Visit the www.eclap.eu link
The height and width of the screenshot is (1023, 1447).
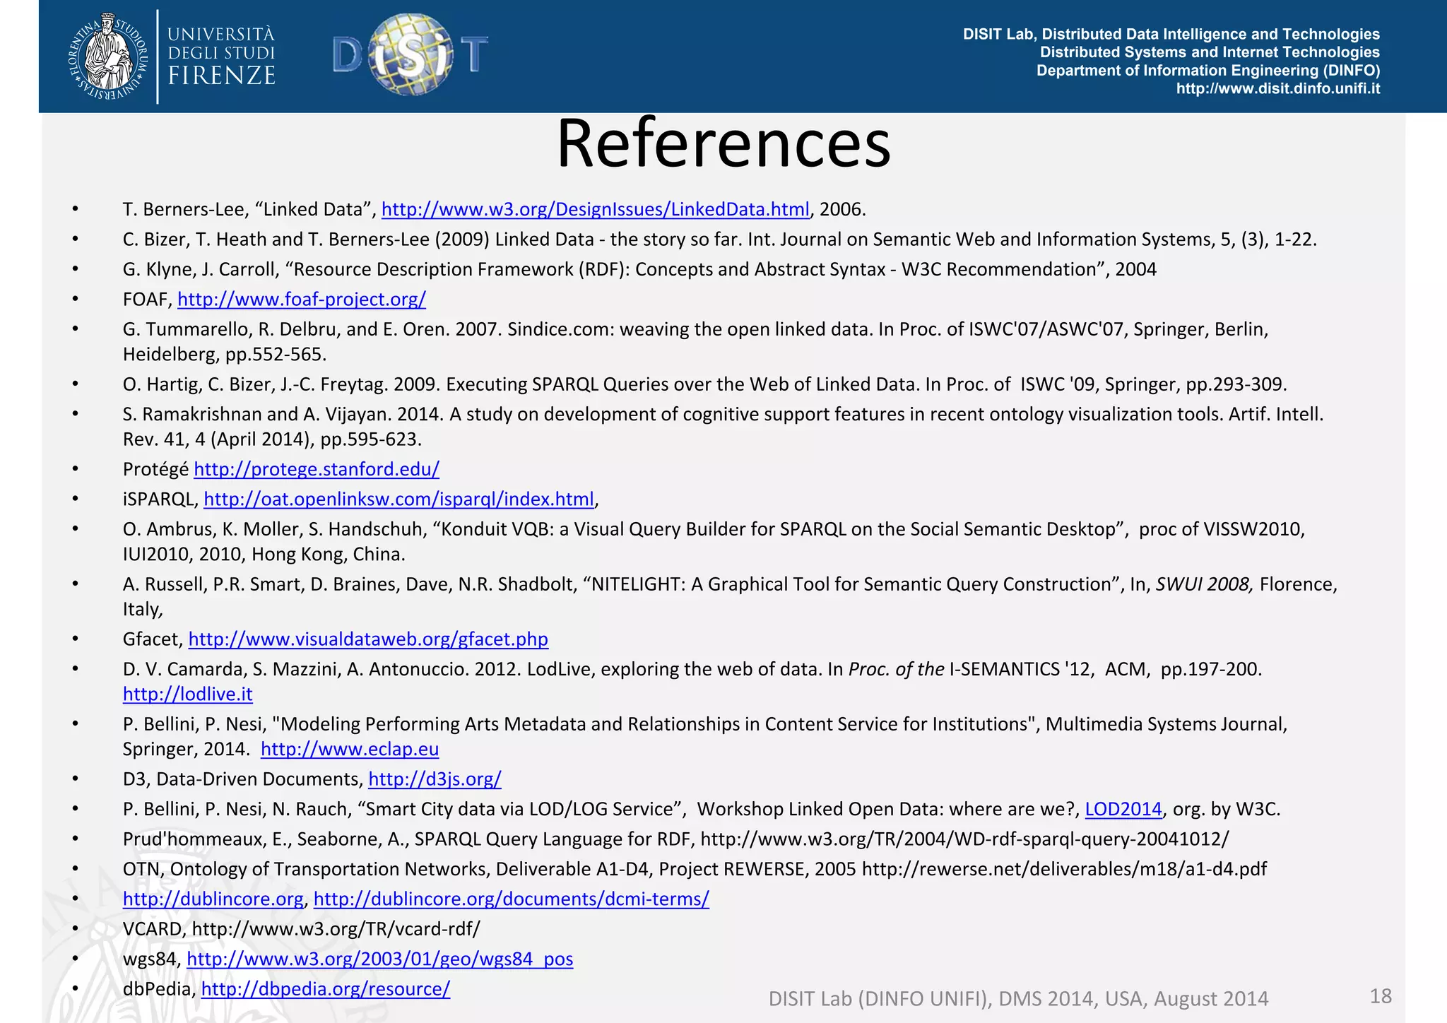(x=350, y=750)
